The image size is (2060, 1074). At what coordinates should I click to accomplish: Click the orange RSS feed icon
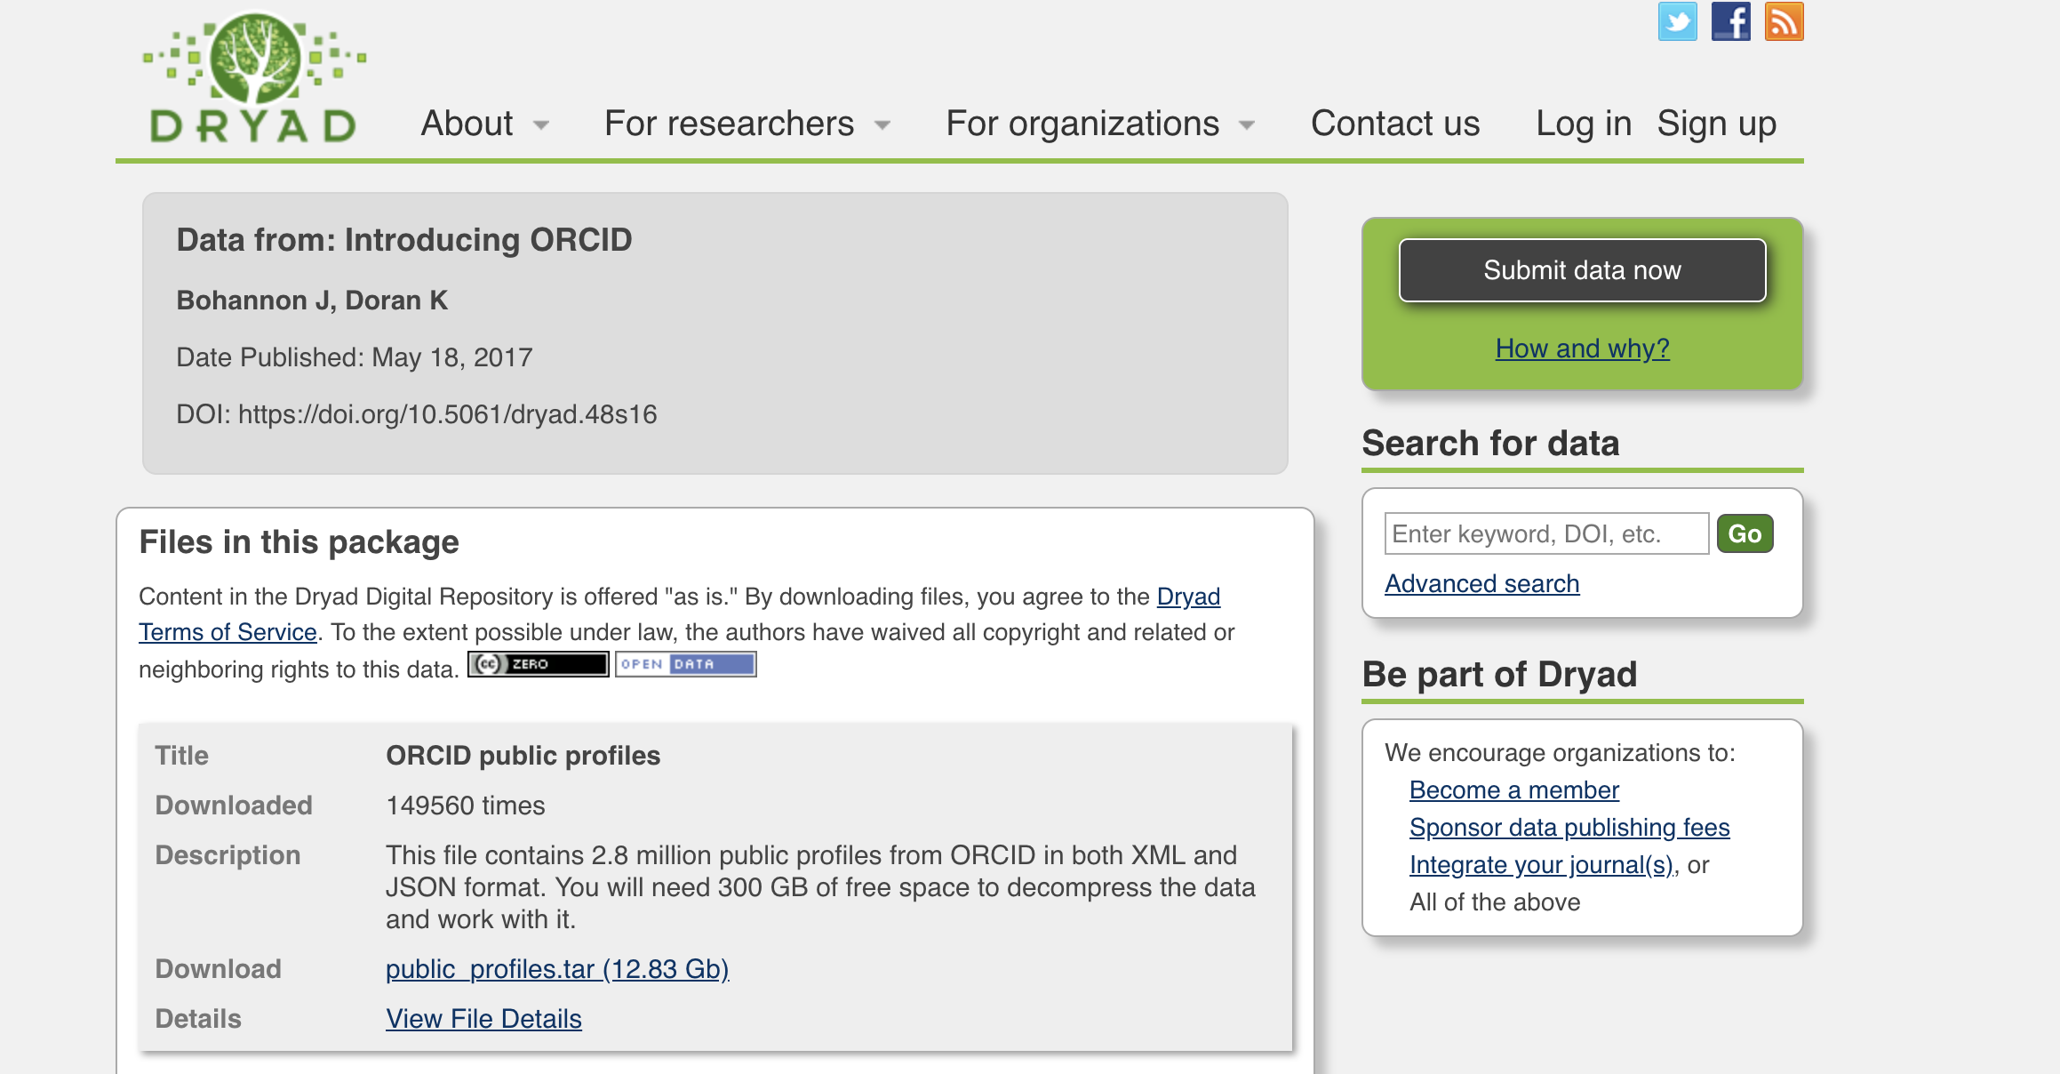pyautogui.click(x=1784, y=21)
